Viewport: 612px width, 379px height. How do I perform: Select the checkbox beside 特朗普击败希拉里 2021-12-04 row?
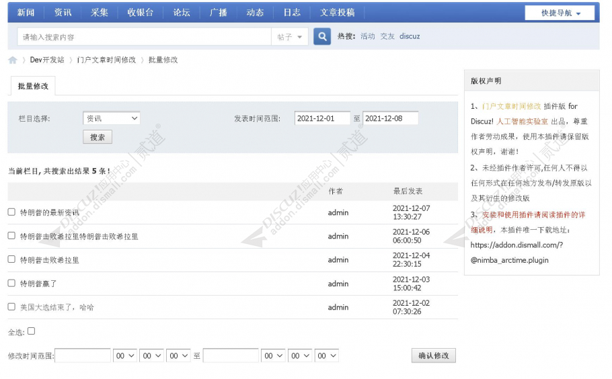pyautogui.click(x=11, y=259)
